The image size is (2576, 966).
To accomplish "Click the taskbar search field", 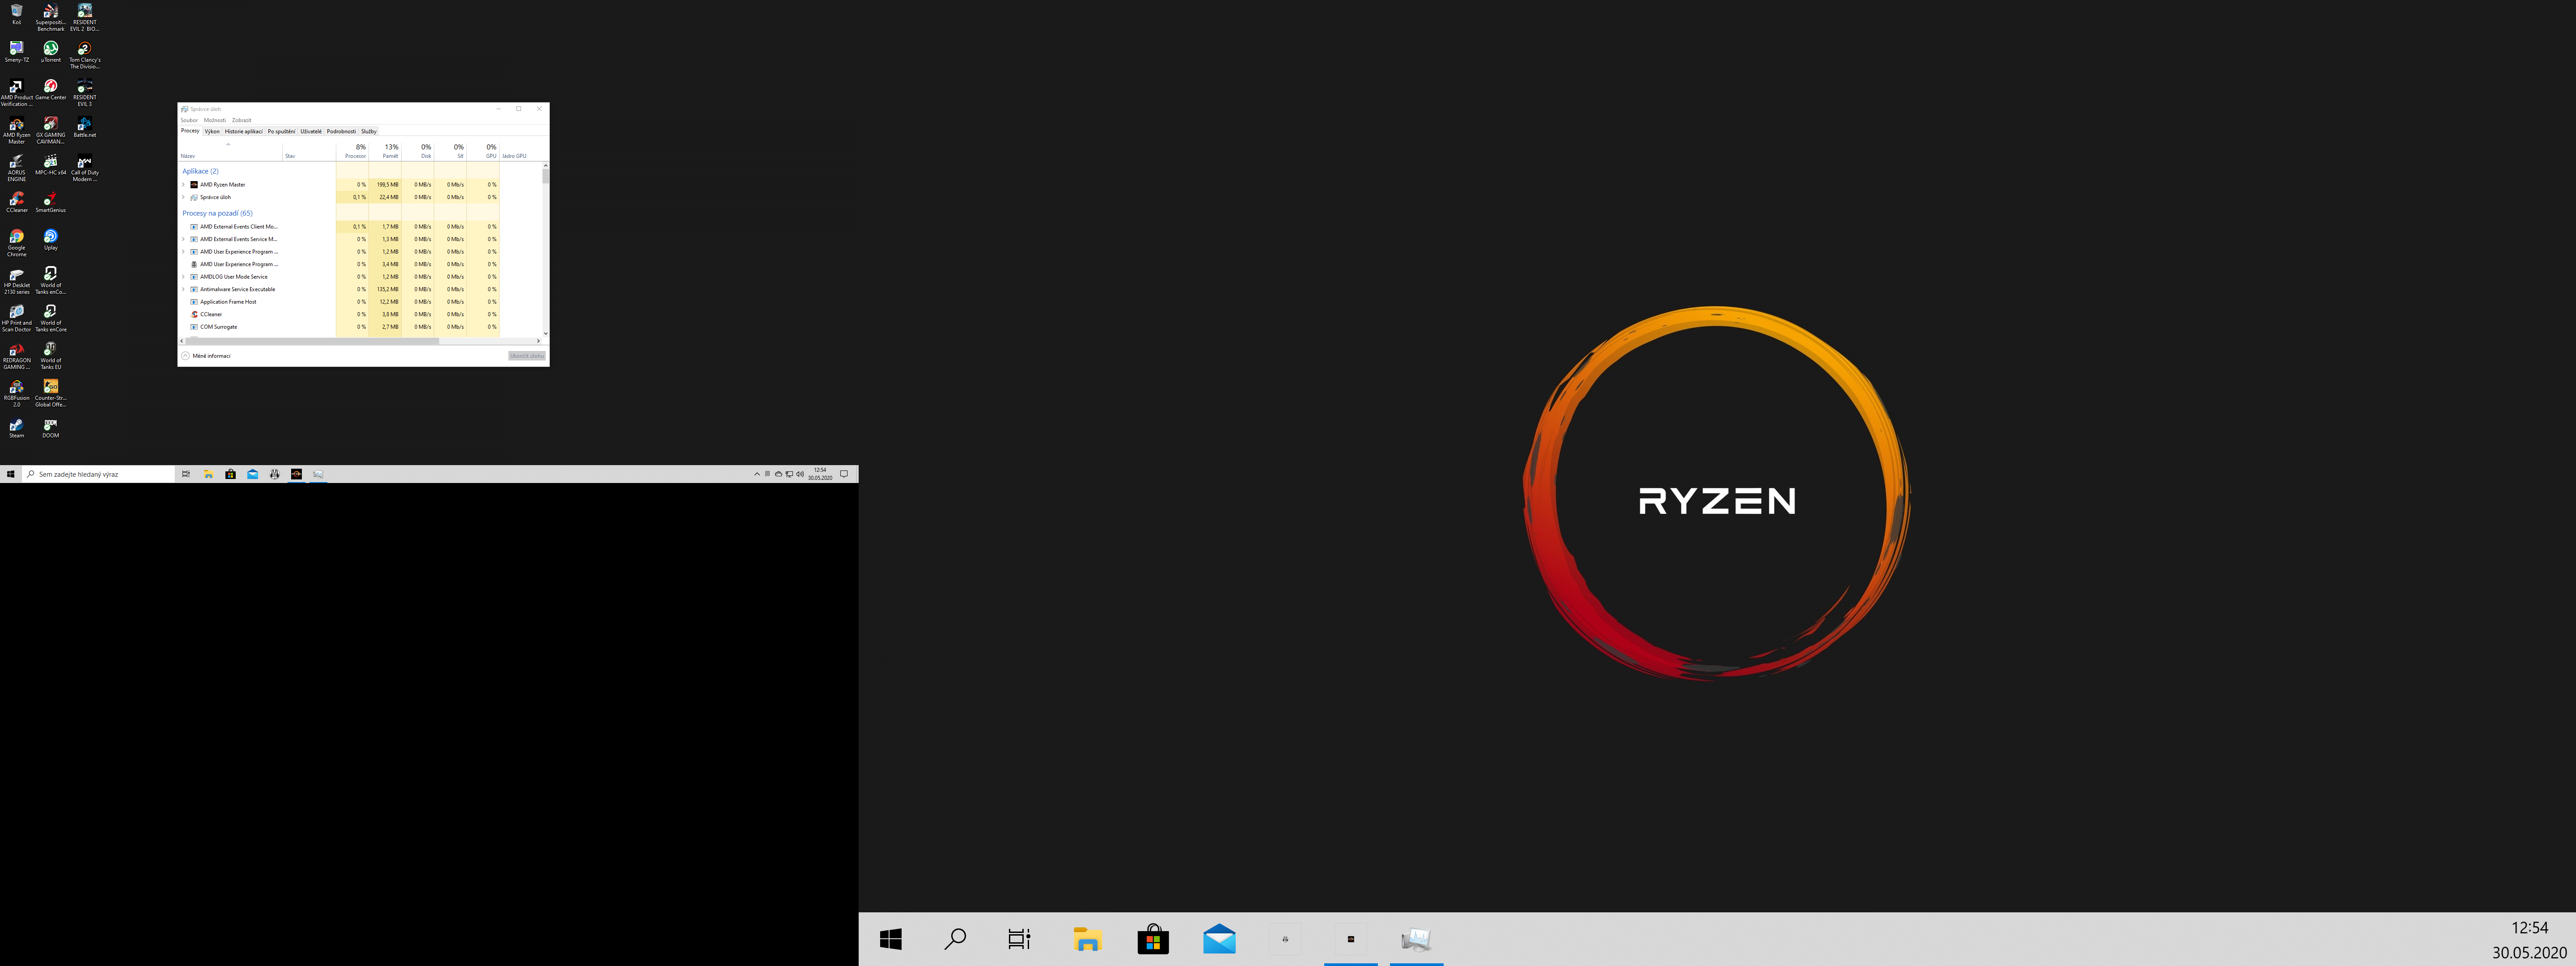I will 98,474.
